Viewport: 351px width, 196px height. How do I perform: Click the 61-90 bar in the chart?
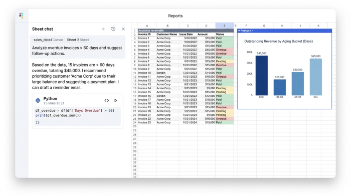298,84
